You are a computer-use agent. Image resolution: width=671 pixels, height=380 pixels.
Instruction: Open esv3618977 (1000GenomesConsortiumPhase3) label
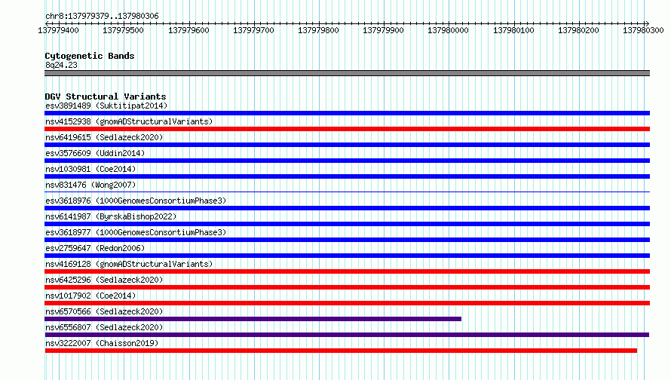(x=136, y=232)
